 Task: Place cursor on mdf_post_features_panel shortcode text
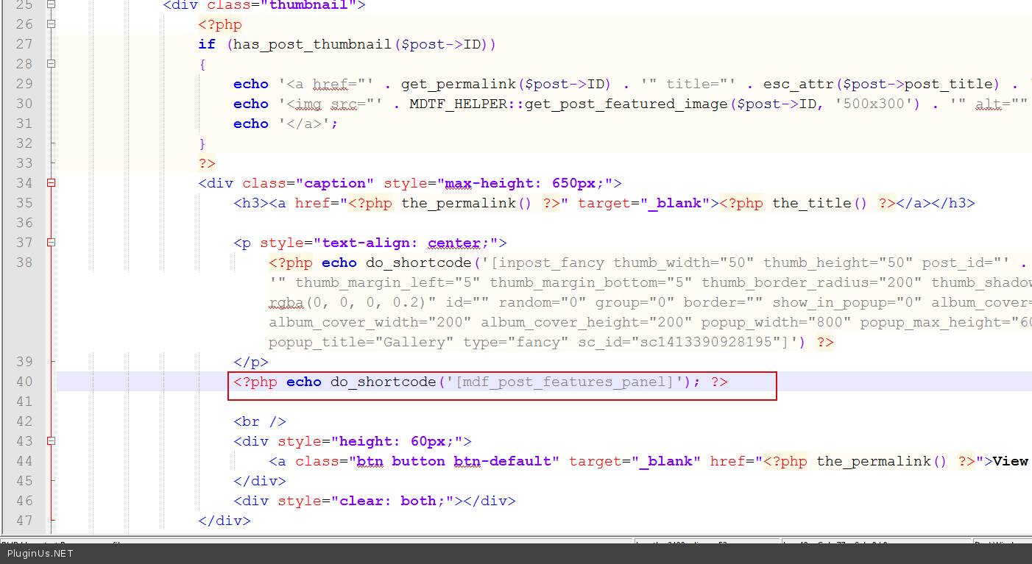565,382
